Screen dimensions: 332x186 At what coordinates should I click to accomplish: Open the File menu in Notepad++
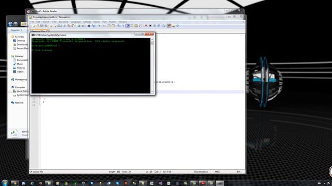(x=32, y=22)
